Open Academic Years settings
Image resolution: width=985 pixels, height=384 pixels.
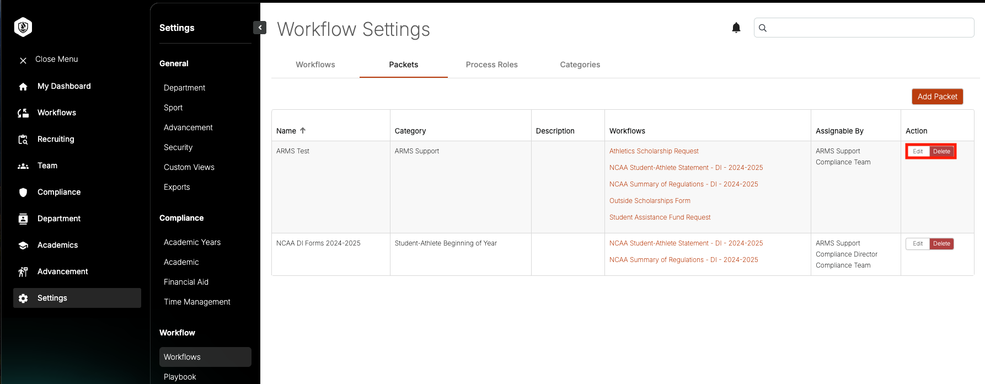pyautogui.click(x=192, y=242)
